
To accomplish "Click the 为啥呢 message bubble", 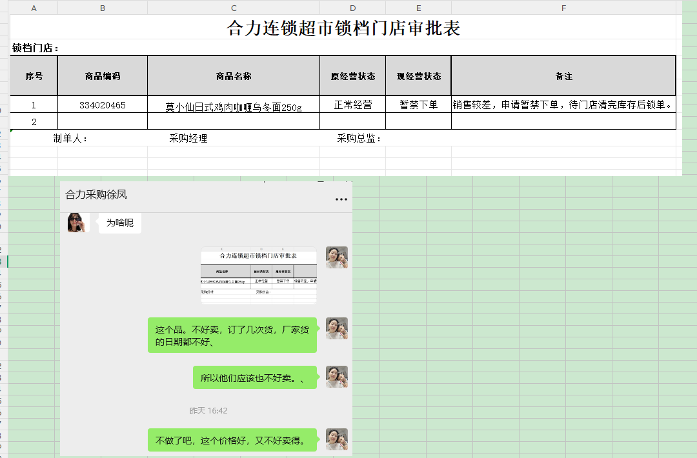I will (x=120, y=223).
